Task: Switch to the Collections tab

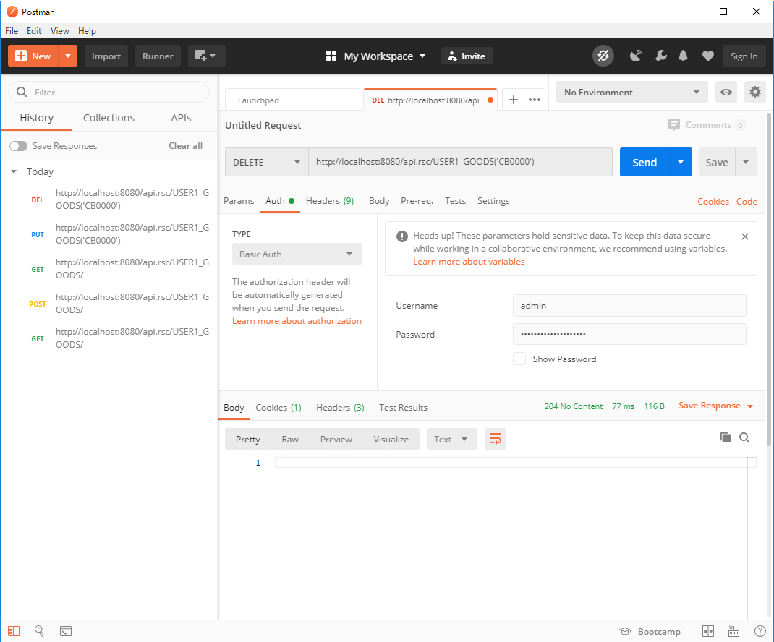Action: [109, 118]
